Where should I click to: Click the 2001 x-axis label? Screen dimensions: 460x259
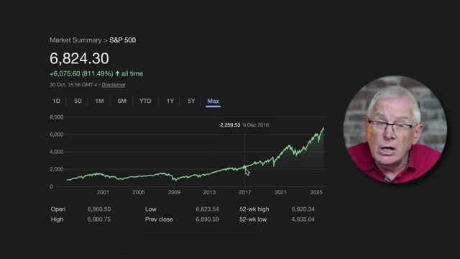(103, 192)
